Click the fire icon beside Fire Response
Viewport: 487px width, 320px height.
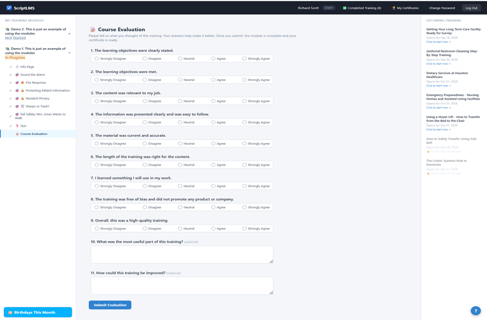tap(23, 83)
